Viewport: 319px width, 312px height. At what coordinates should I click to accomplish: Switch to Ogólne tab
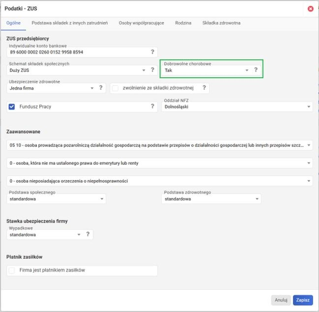coord(13,23)
